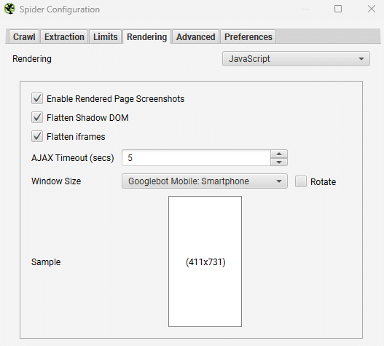Click the AJAX Timeout decrement arrow
This screenshot has width=384, height=346.
(x=279, y=162)
